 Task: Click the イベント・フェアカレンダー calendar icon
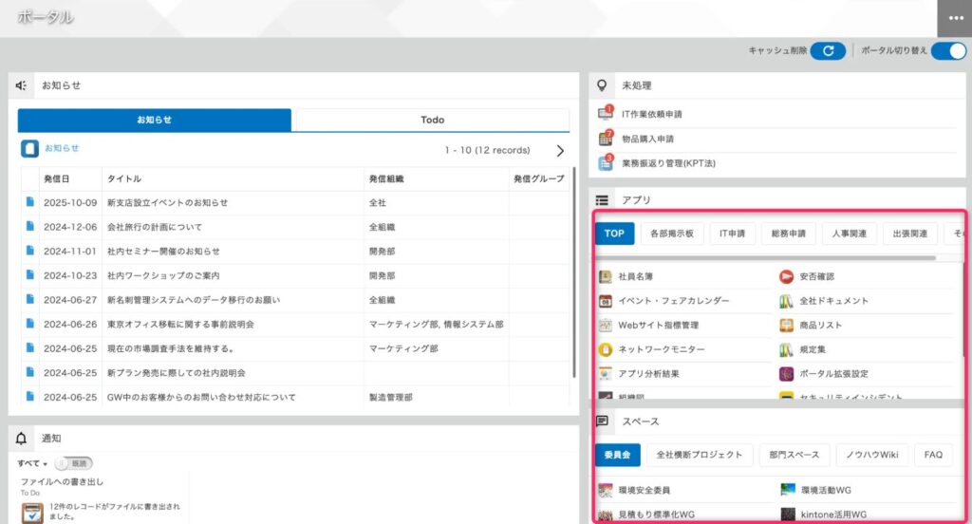tap(606, 301)
